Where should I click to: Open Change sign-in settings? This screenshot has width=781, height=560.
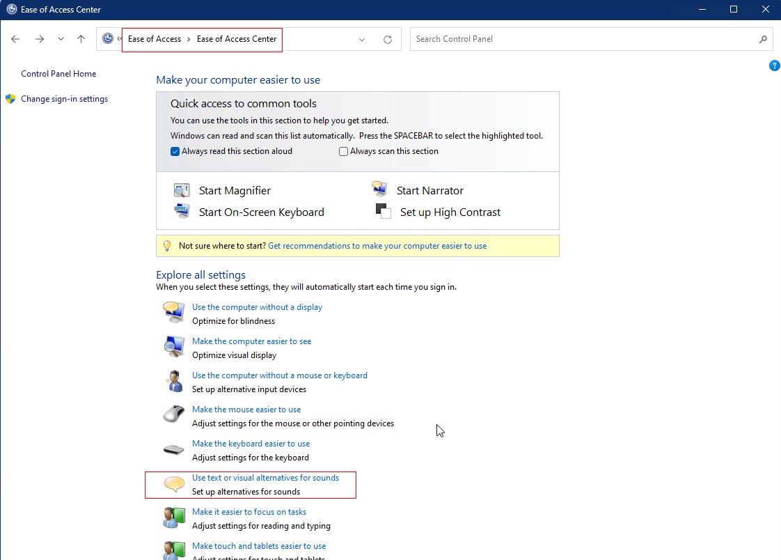[64, 99]
